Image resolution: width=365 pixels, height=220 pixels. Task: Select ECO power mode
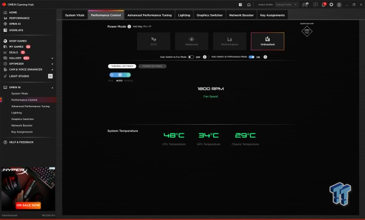pyautogui.click(x=154, y=41)
